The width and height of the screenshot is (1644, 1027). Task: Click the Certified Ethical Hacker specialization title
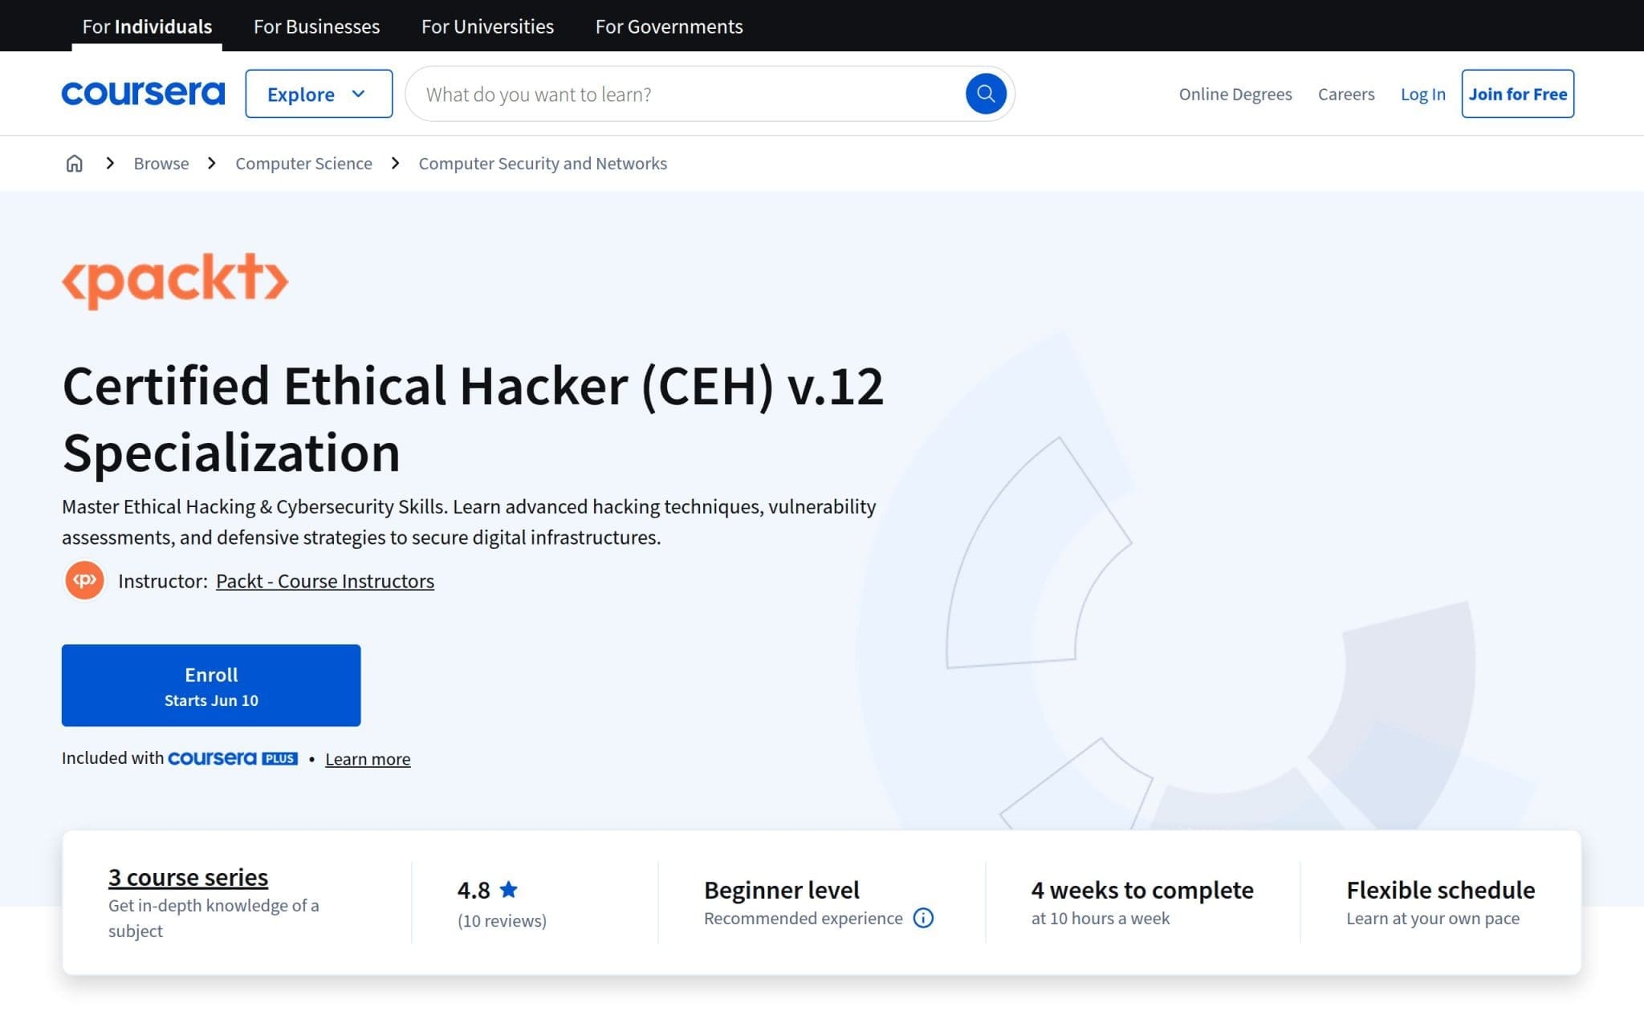(x=473, y=419)
